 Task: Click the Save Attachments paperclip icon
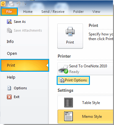tap(9, 30)
